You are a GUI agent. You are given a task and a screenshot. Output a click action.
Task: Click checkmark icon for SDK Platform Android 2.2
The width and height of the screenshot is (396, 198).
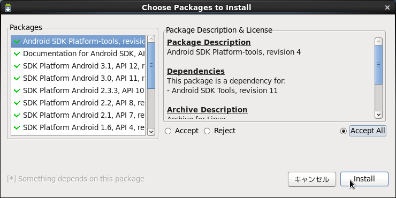(x=17, y=103)
